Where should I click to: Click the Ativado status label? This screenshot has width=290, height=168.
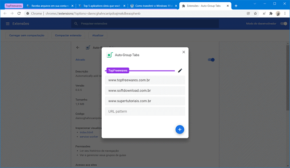tap(80, 59)
